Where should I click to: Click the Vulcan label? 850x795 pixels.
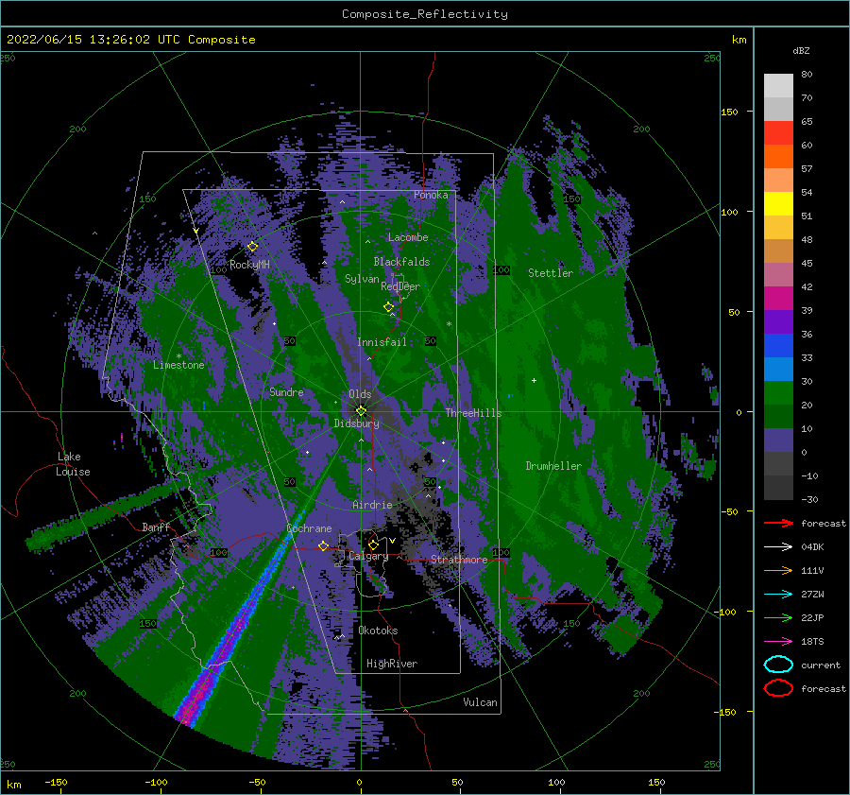click(480, 702)
